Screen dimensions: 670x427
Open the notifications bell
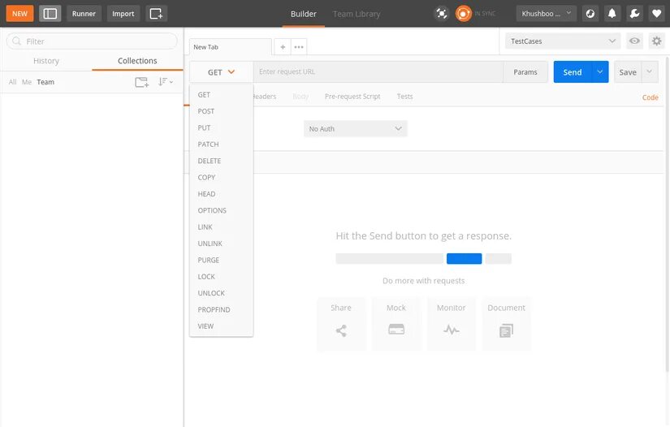point(612,14)
